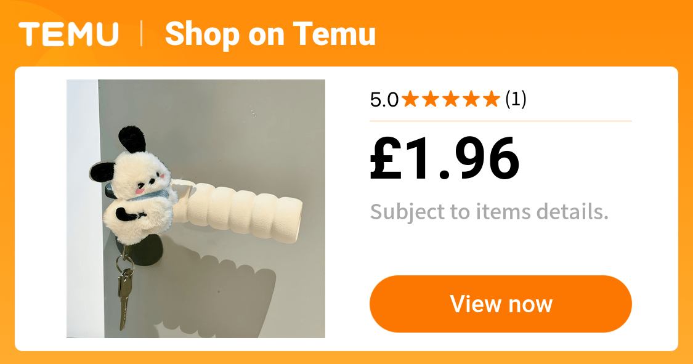Open the plush door handle product image
This screenshot has width=693, height=364.
[x=196, y=209]
